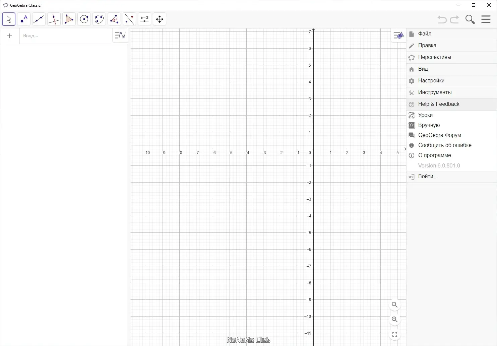Select the Line through two points tool
The image size is (497, 346).
[x=39, y=19]
